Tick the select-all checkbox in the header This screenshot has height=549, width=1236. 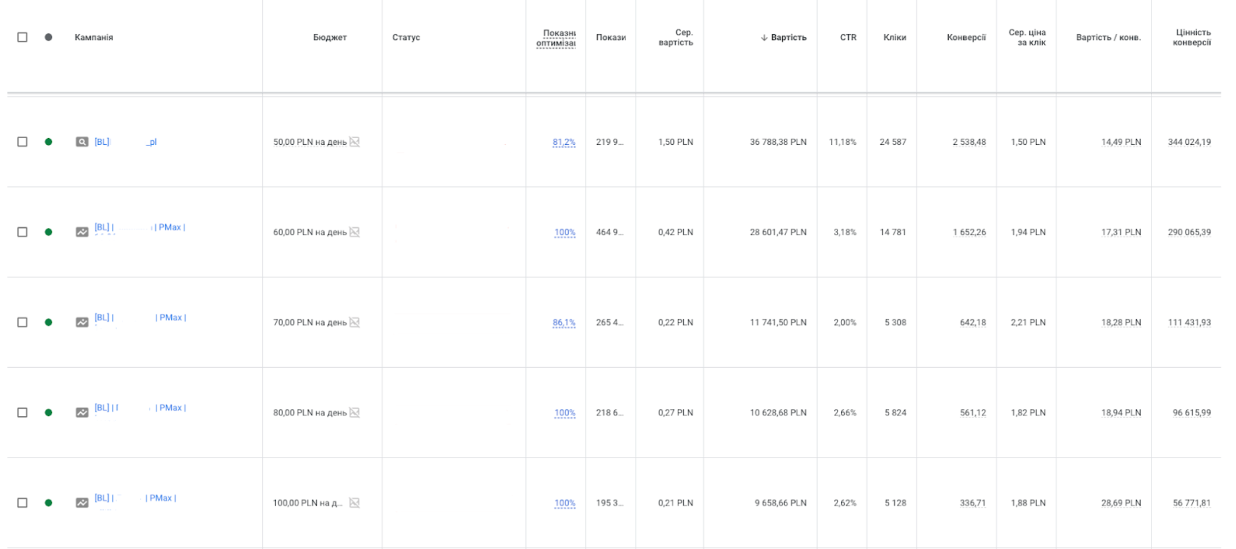coord(22,37)
